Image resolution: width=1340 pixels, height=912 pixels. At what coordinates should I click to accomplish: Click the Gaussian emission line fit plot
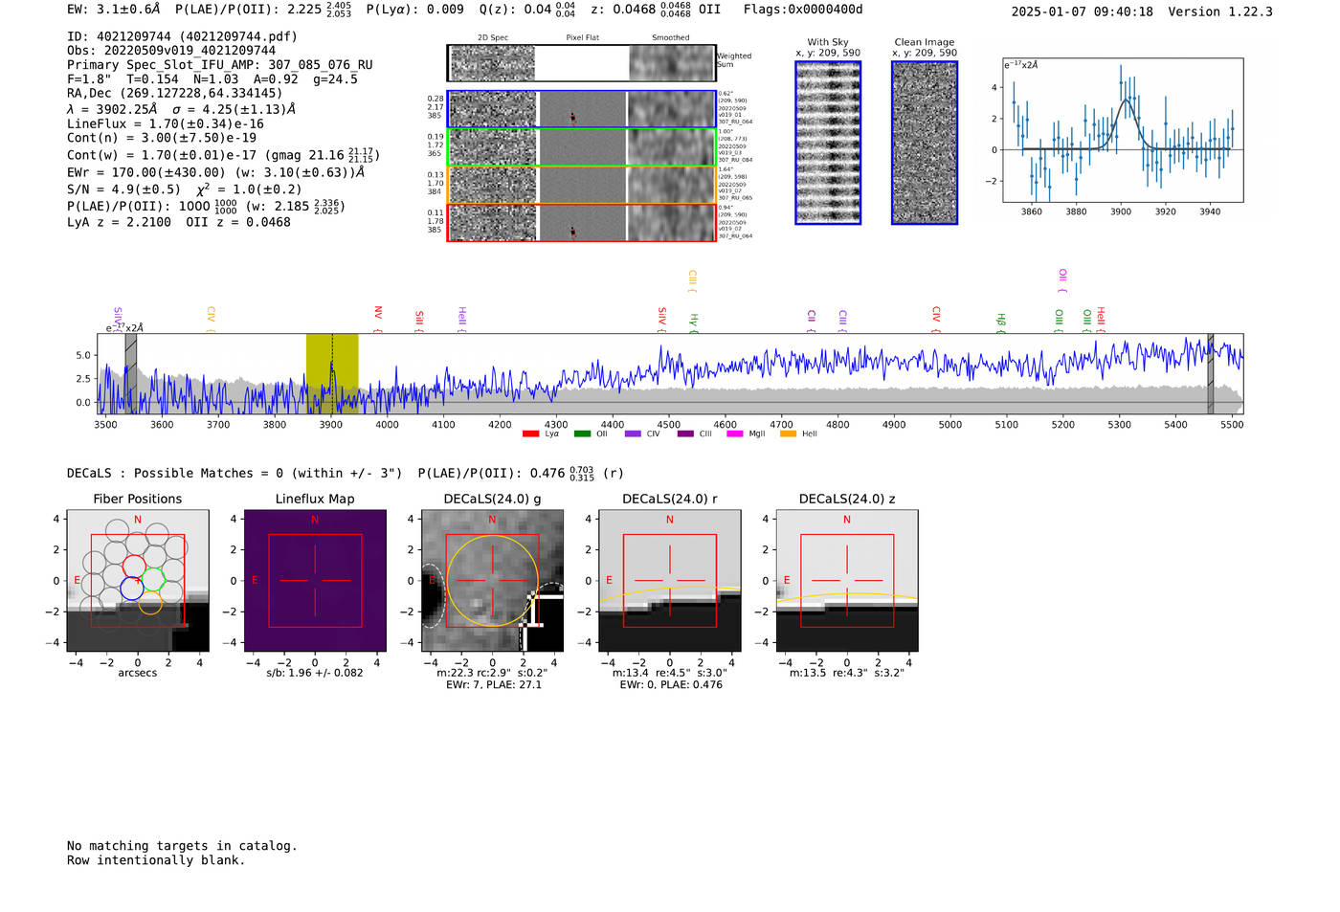pos(1123,130)
